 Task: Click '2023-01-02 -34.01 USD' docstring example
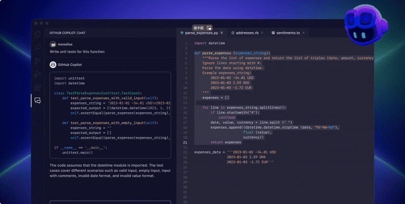click(232, 77)
